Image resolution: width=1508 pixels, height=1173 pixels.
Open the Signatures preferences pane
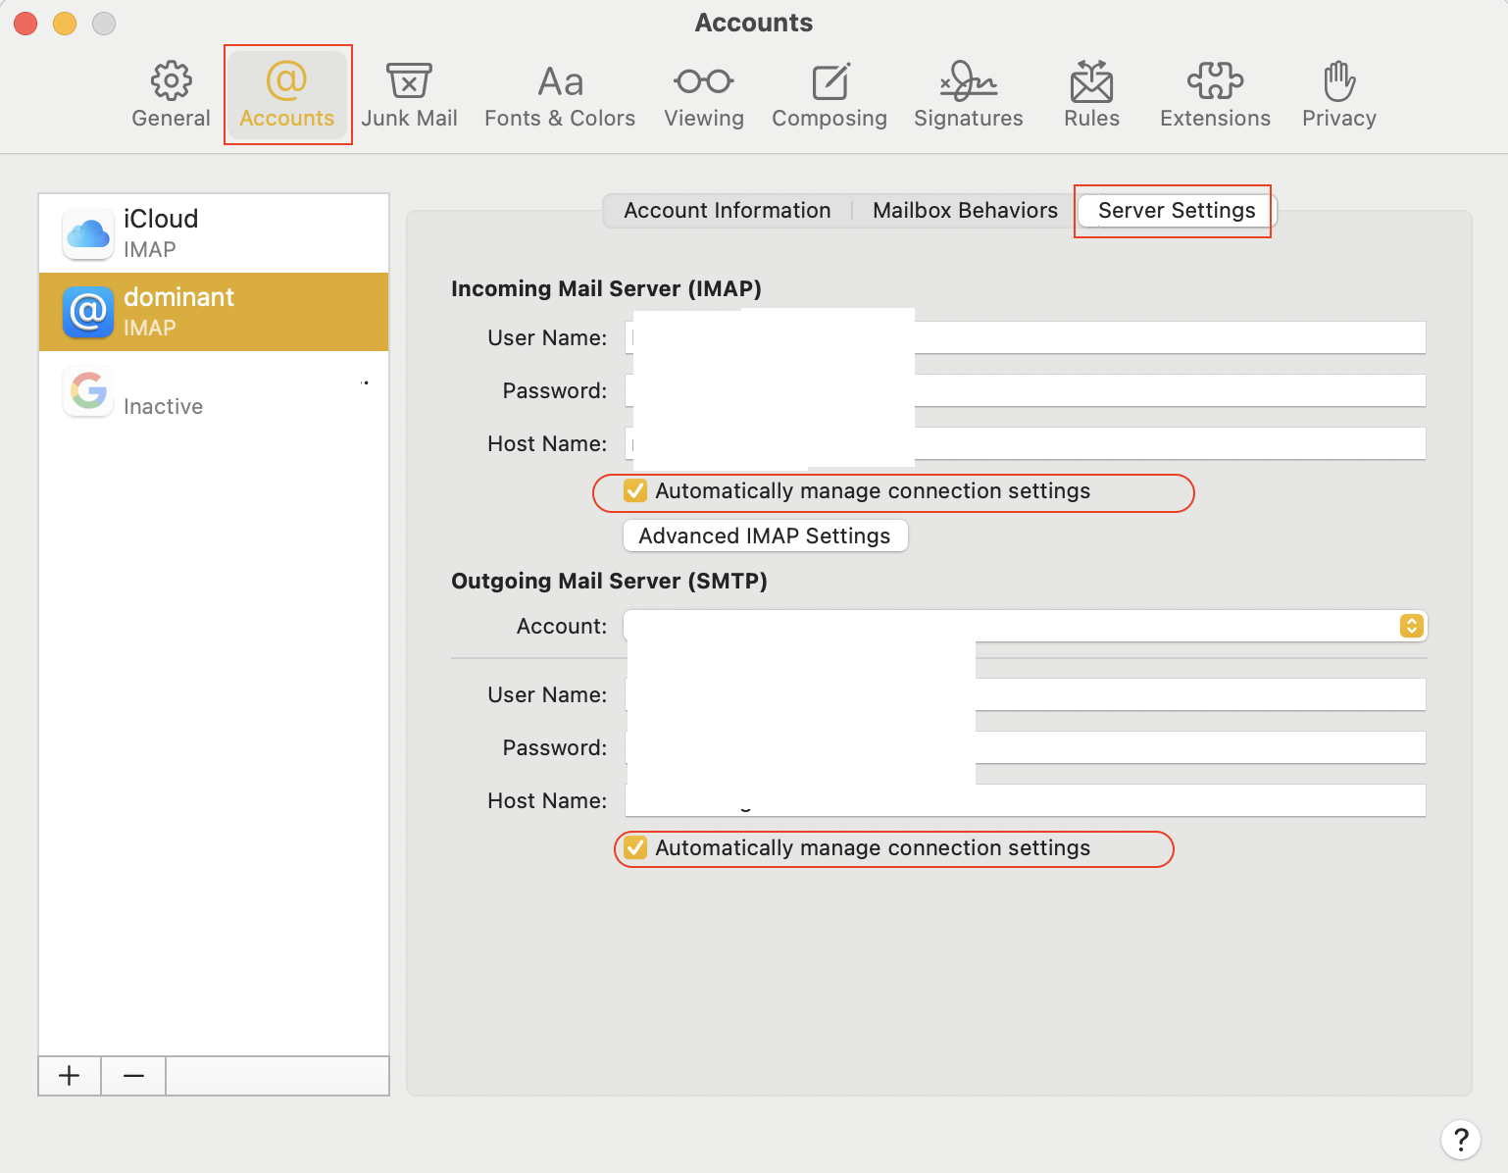pyautogui.click(x=969, y=95)
